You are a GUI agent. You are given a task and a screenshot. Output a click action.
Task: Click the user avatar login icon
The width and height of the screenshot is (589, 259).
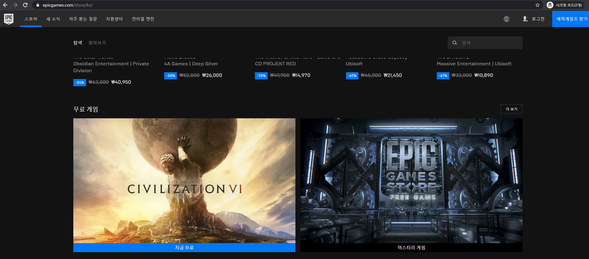pyautogui.click(x=525, y=19)
